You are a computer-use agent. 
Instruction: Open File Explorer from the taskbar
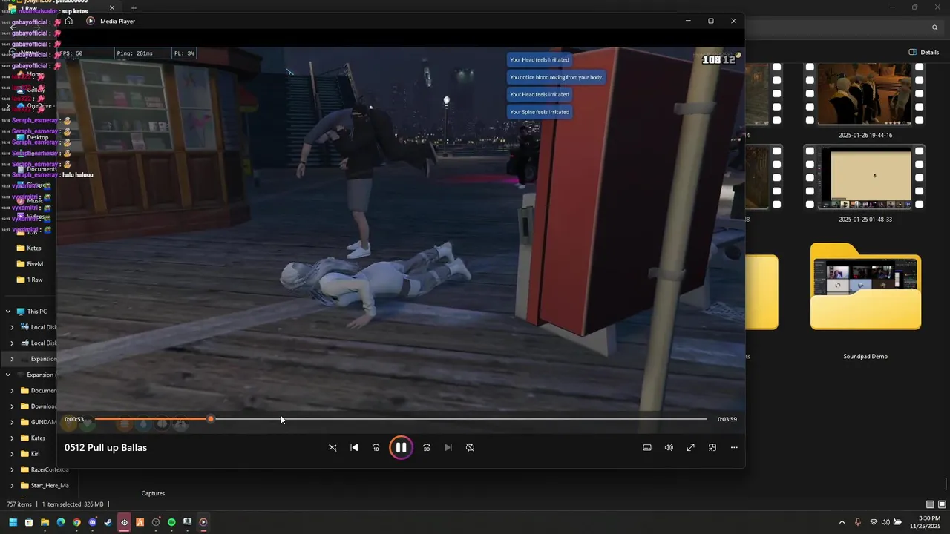(45, 522)
